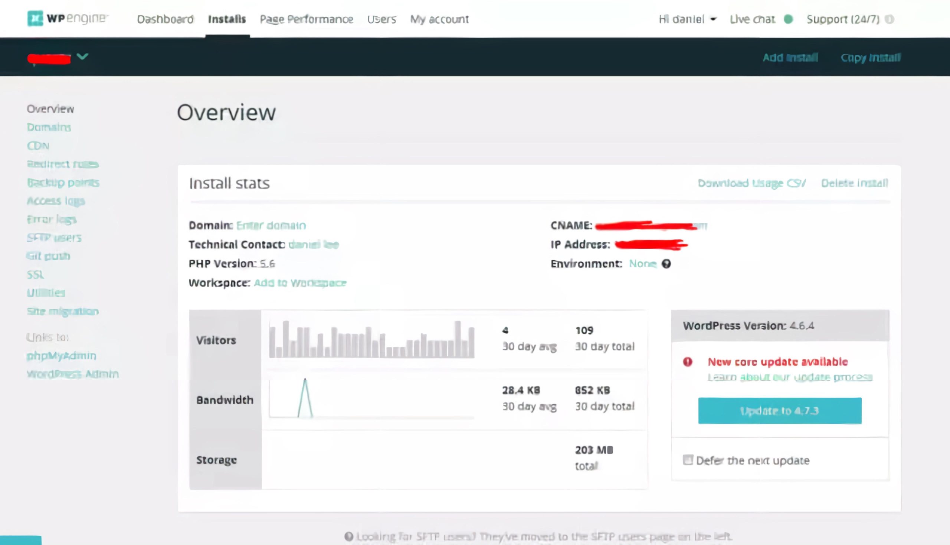Click the SFTP users notice info icon
Viewport: 950px width, 545px height.
coord(350,536)
